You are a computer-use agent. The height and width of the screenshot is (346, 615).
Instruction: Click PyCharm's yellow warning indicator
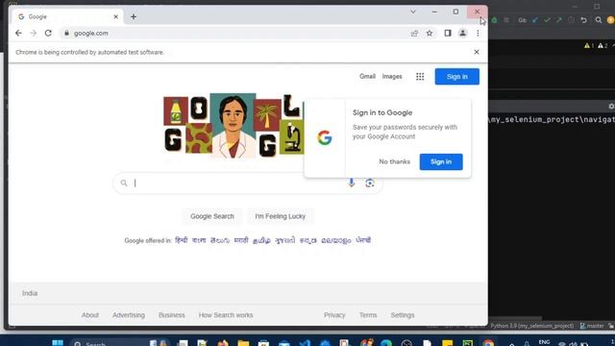[x=589, y=46]
